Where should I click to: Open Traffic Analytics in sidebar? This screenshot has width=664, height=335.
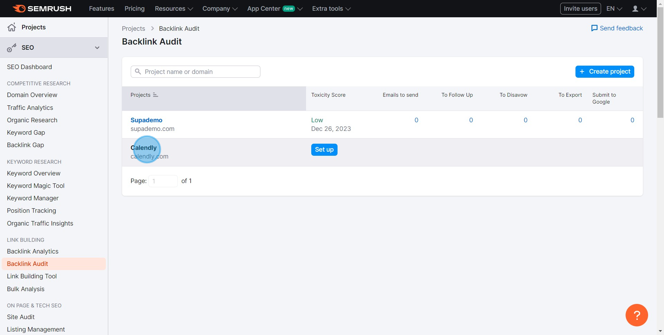tap(30, 108)
